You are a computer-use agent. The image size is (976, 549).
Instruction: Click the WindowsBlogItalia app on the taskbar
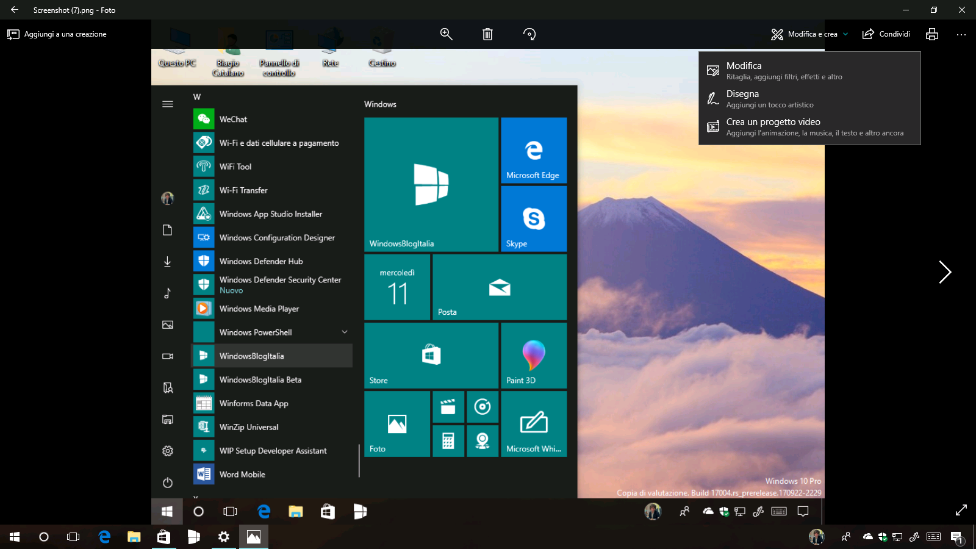tap(193, 537)
